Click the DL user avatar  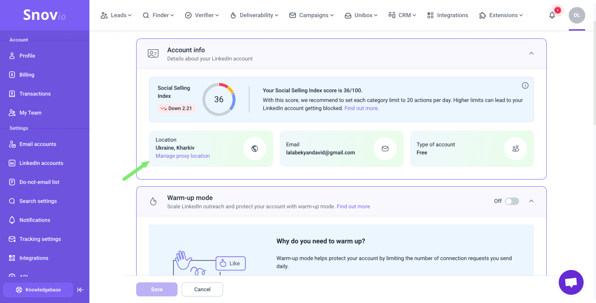[x=577, y=15]
